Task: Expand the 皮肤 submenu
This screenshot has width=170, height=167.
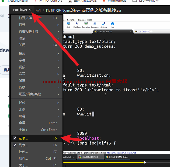Action: click(x=37, y=87)
